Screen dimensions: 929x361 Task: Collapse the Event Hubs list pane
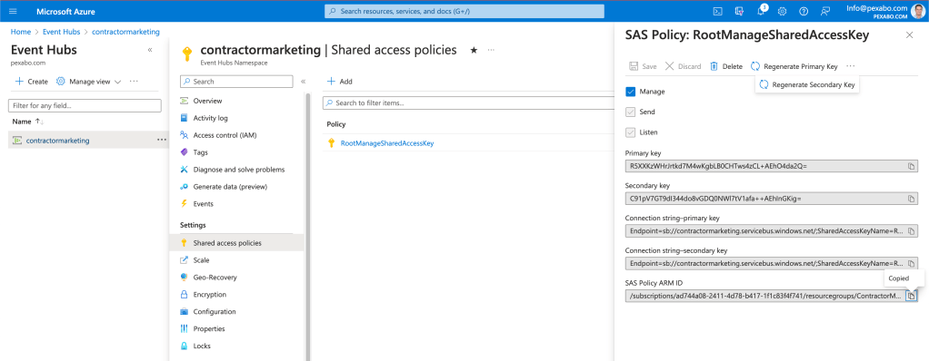click(150, 50)
